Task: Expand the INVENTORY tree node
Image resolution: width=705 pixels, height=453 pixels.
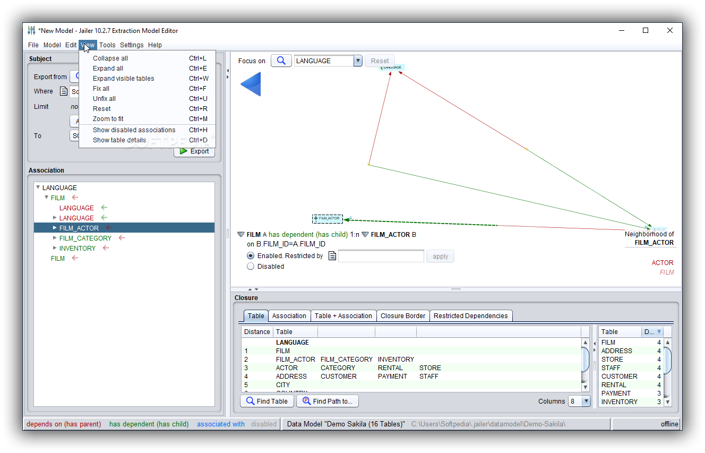Action: coord(55,248)
